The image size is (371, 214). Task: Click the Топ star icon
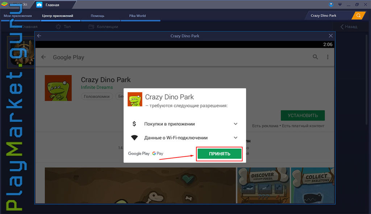(x=58, y=27)
